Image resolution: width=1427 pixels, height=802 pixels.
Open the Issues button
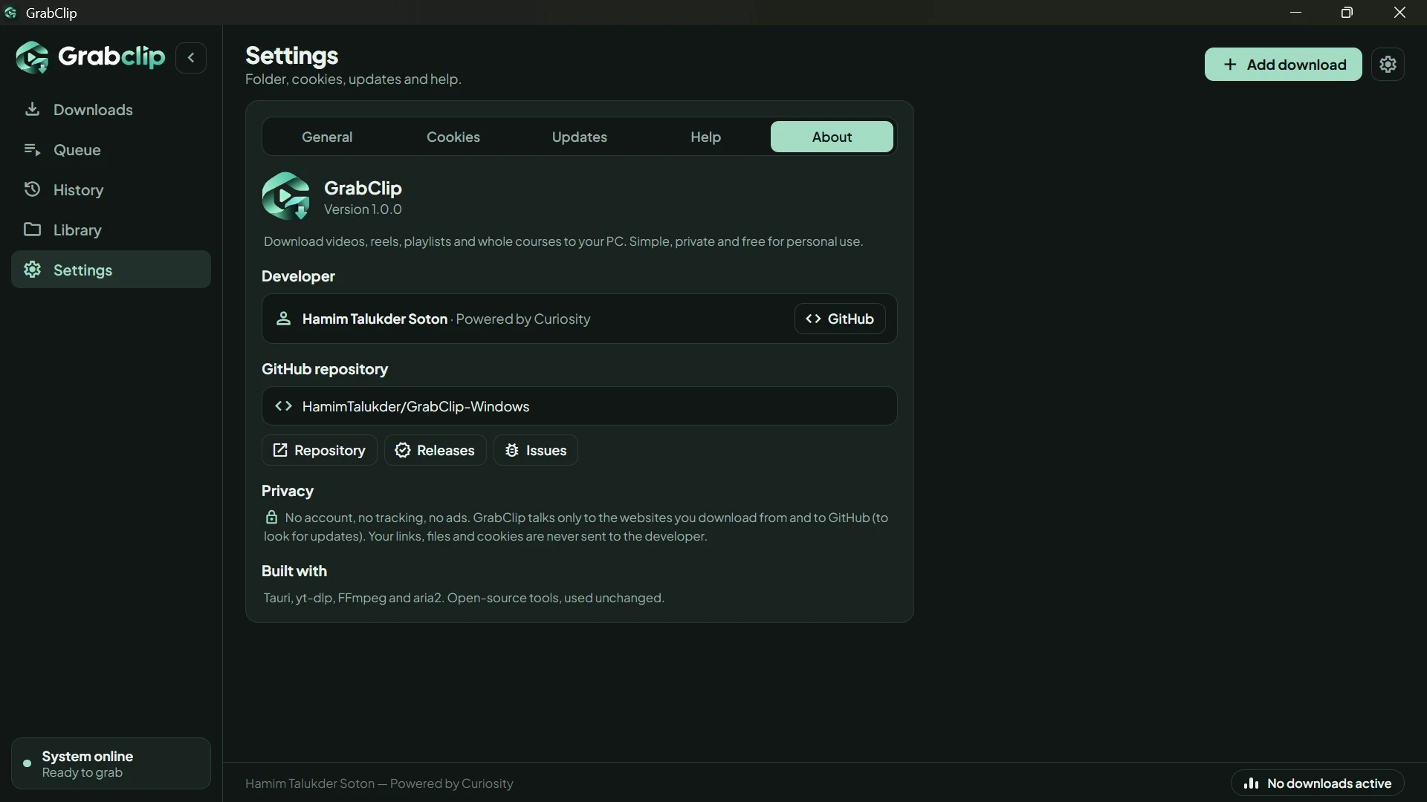coord(536,450)
